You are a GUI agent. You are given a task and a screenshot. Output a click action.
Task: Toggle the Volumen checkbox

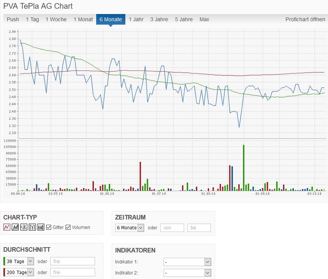pyautogui.click(x=68, y=227)
